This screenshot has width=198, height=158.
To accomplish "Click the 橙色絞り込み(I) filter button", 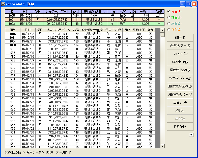I will [x=180, y=70].
